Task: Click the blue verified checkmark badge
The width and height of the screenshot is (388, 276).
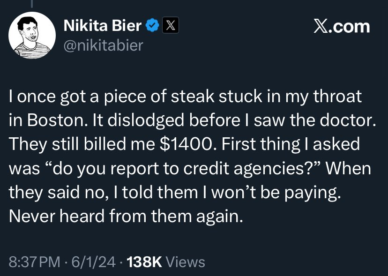Action: pyautogui.click(x=152, y=26)
